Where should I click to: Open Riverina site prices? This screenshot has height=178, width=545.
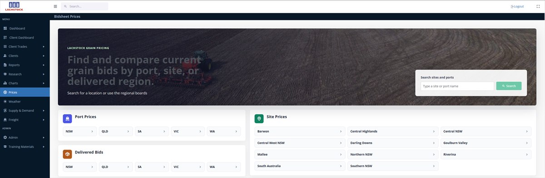tap(486, 154)
